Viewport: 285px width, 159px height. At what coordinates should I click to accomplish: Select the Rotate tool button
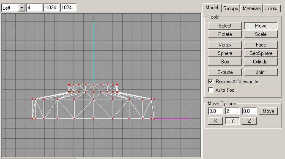coord(225,34)
